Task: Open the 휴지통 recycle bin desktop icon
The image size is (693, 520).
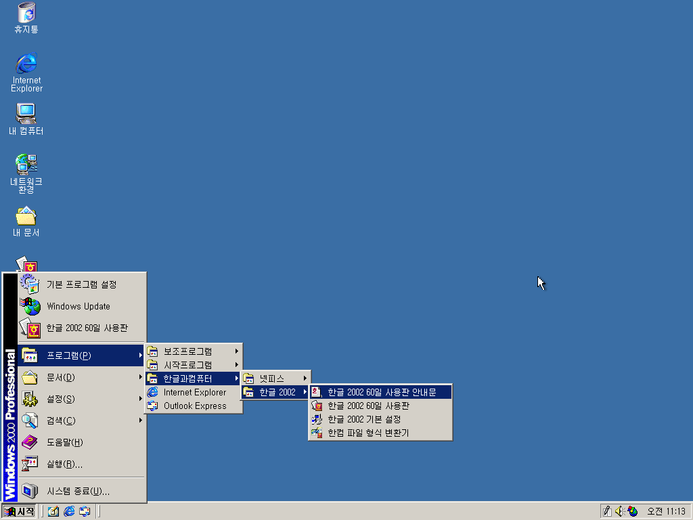Action: (26, 18)
